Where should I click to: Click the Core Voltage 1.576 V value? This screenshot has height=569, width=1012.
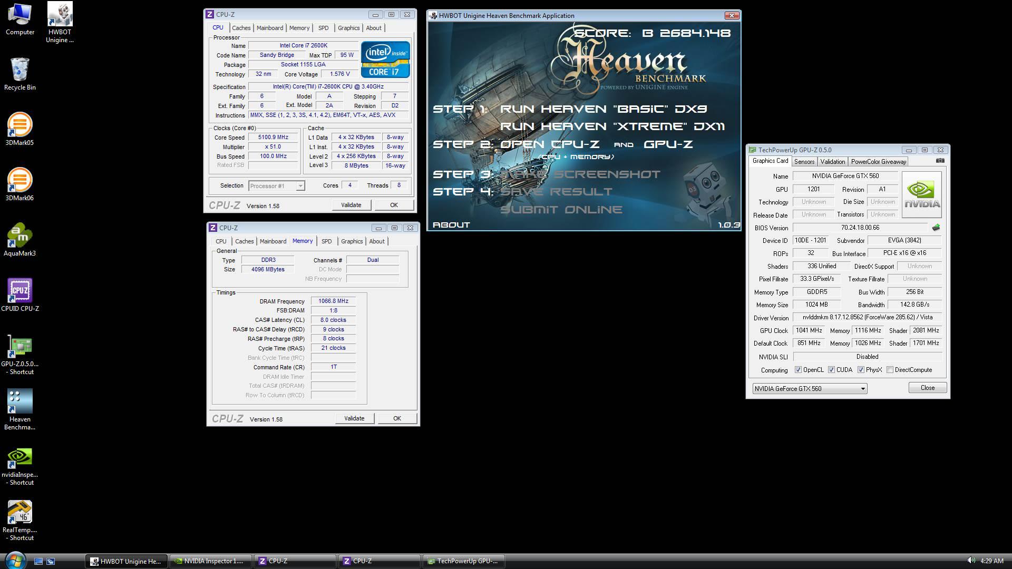coord(340,74)
